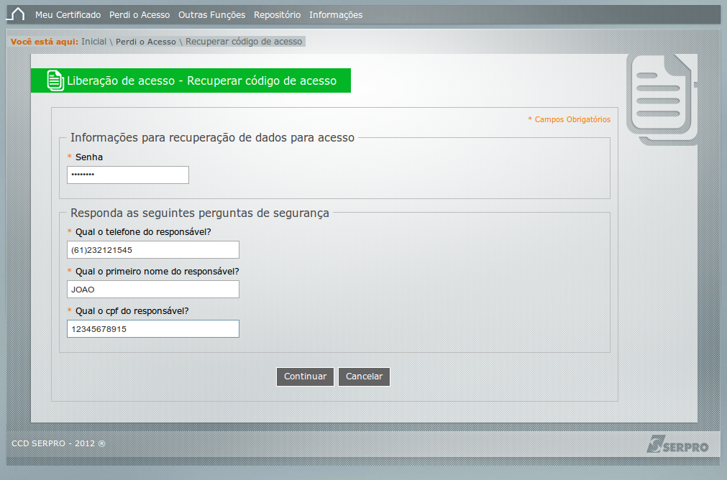The image size is (727, 480).
Task: Focus the telefone do responsável field
Action: 153,250
